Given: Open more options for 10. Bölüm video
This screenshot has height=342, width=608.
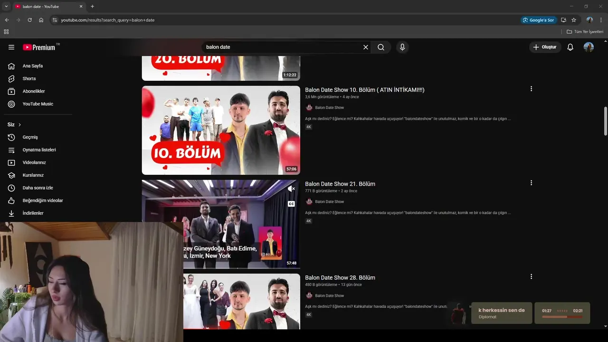Looking at the screenshot, I should tap(531, 89).
